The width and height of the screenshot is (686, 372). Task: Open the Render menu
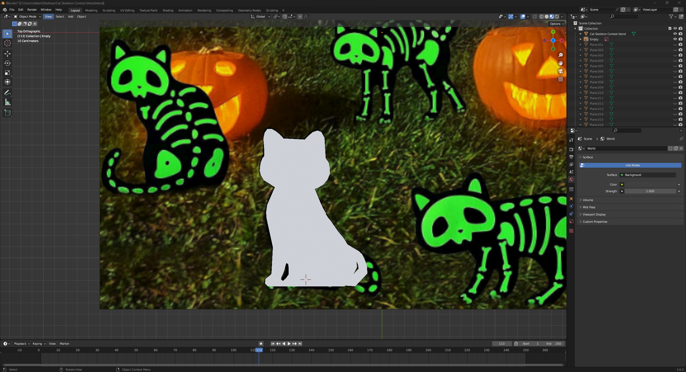(x=32, y=10)
